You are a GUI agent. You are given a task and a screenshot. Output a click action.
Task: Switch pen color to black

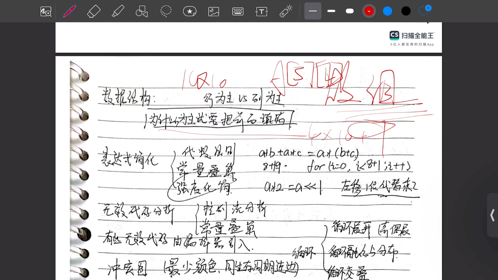click(406, 11)
